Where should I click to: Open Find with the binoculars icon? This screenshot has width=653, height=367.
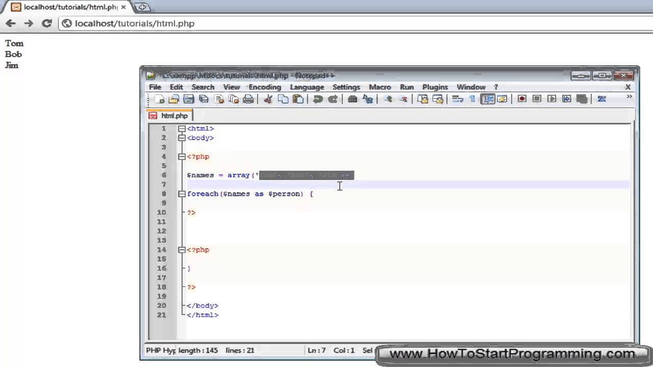point(352,99)
